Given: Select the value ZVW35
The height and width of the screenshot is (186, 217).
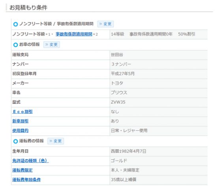Looking at the screenshot, I should [x=118, y=102].
